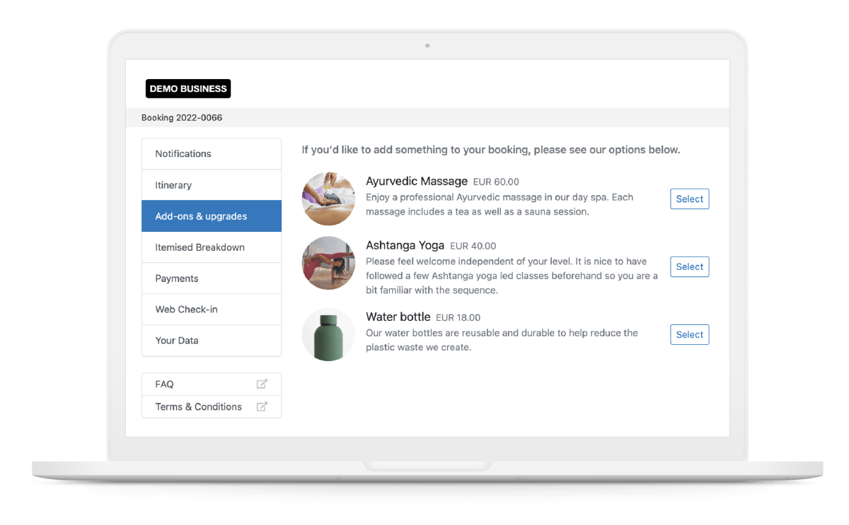Open Itemised Breakdown page
The width and height of the screenshot is (849, 525).
click(x=212, y=247)
